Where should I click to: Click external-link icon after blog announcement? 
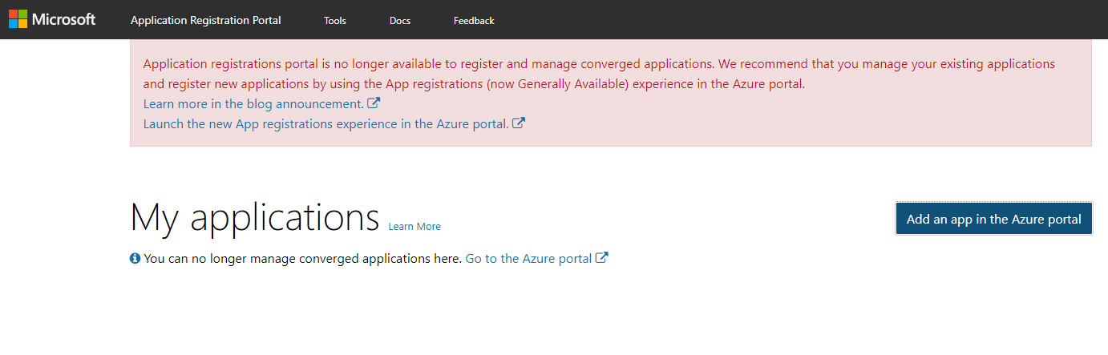click(374, 103)
